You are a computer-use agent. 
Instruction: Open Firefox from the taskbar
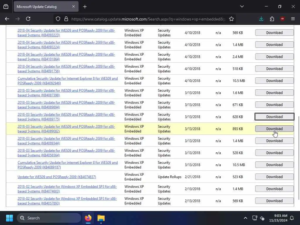[x=88, y=218]
